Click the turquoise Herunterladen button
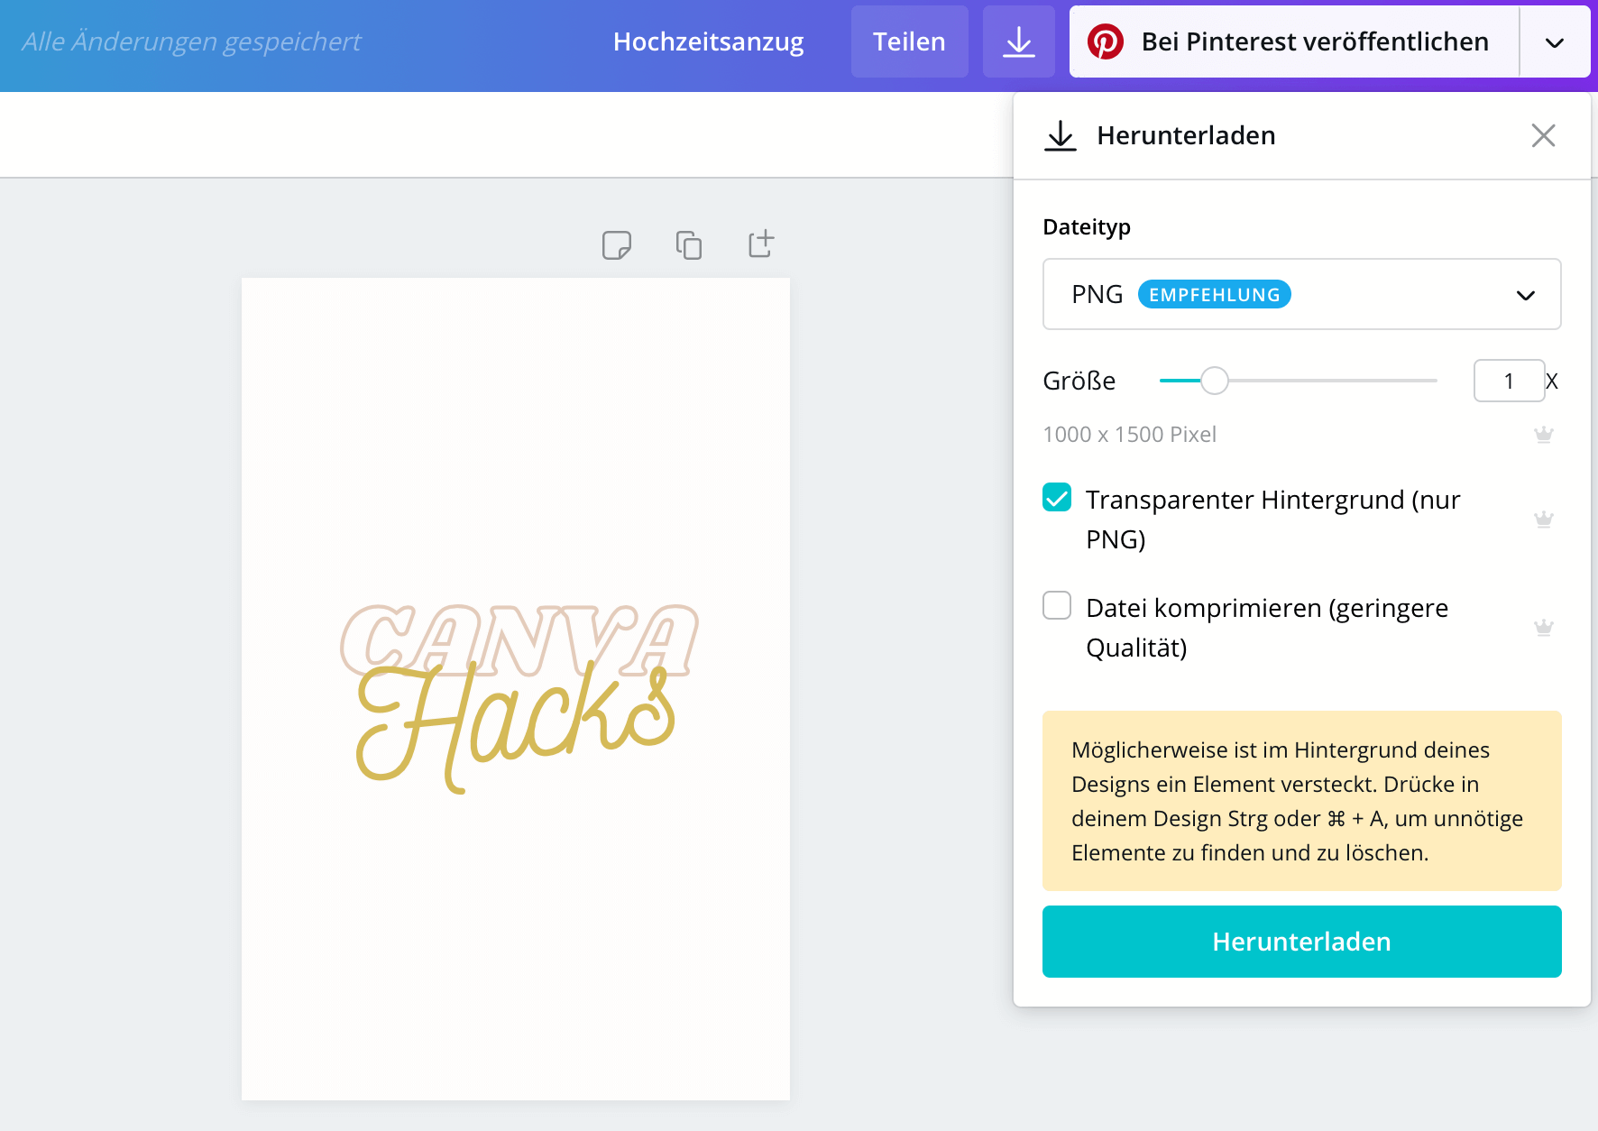1598x1131 pixels. click(1301, 942)
